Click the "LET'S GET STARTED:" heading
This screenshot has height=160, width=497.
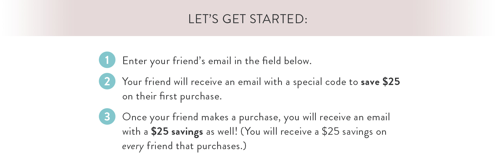(248, 19)
